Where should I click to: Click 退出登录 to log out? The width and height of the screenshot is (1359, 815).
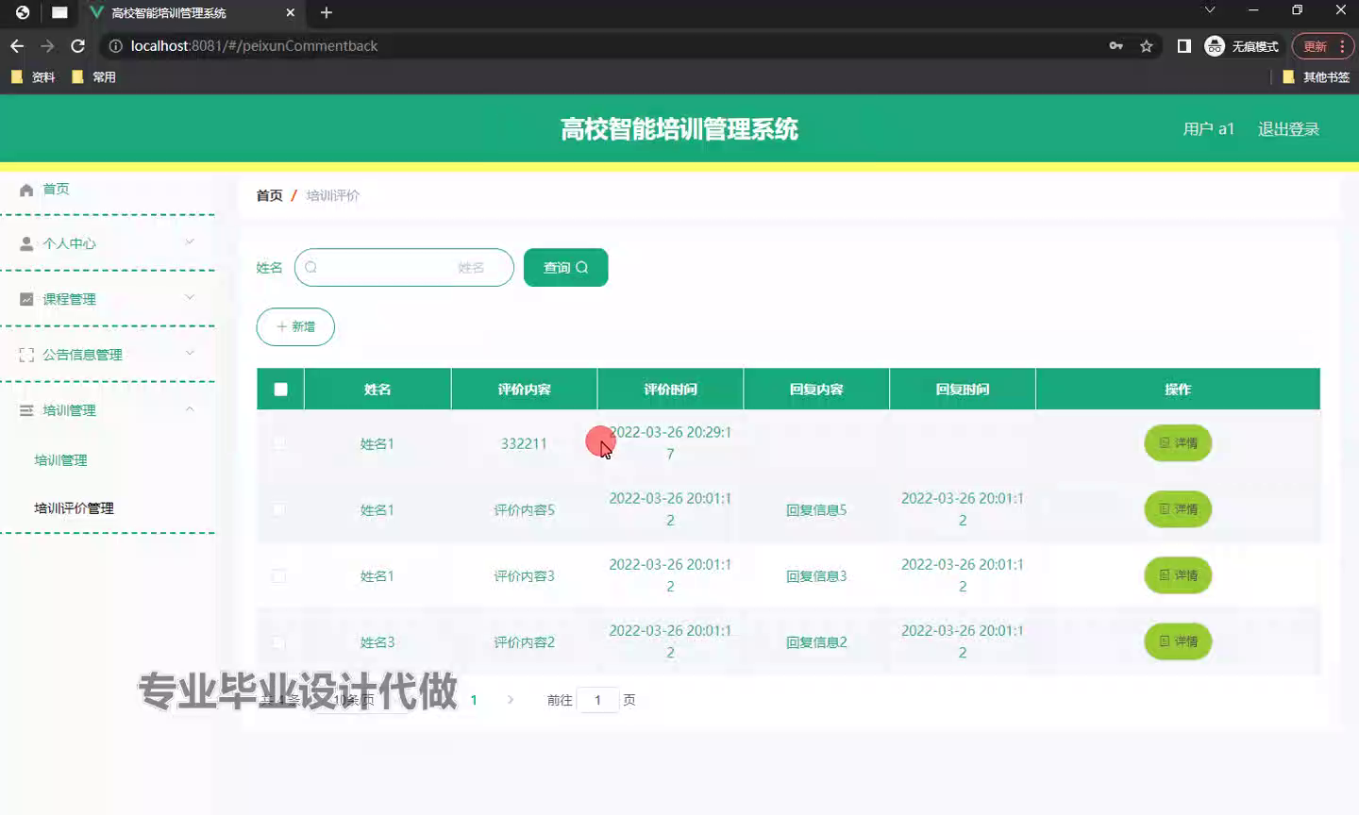1288,129
